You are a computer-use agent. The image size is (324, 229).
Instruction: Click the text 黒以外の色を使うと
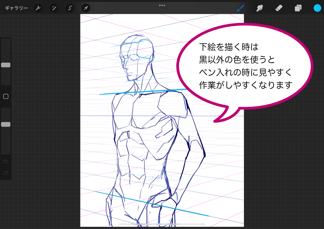[237, 60]
